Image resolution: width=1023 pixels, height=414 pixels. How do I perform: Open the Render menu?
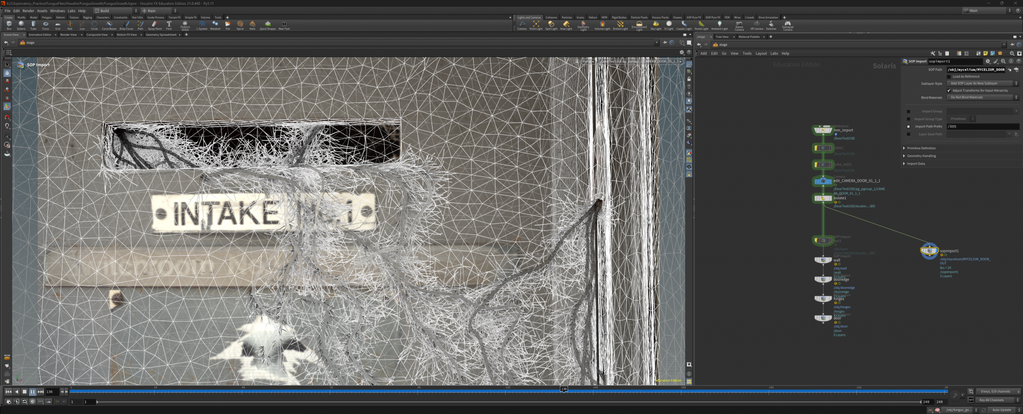point(28,11)
